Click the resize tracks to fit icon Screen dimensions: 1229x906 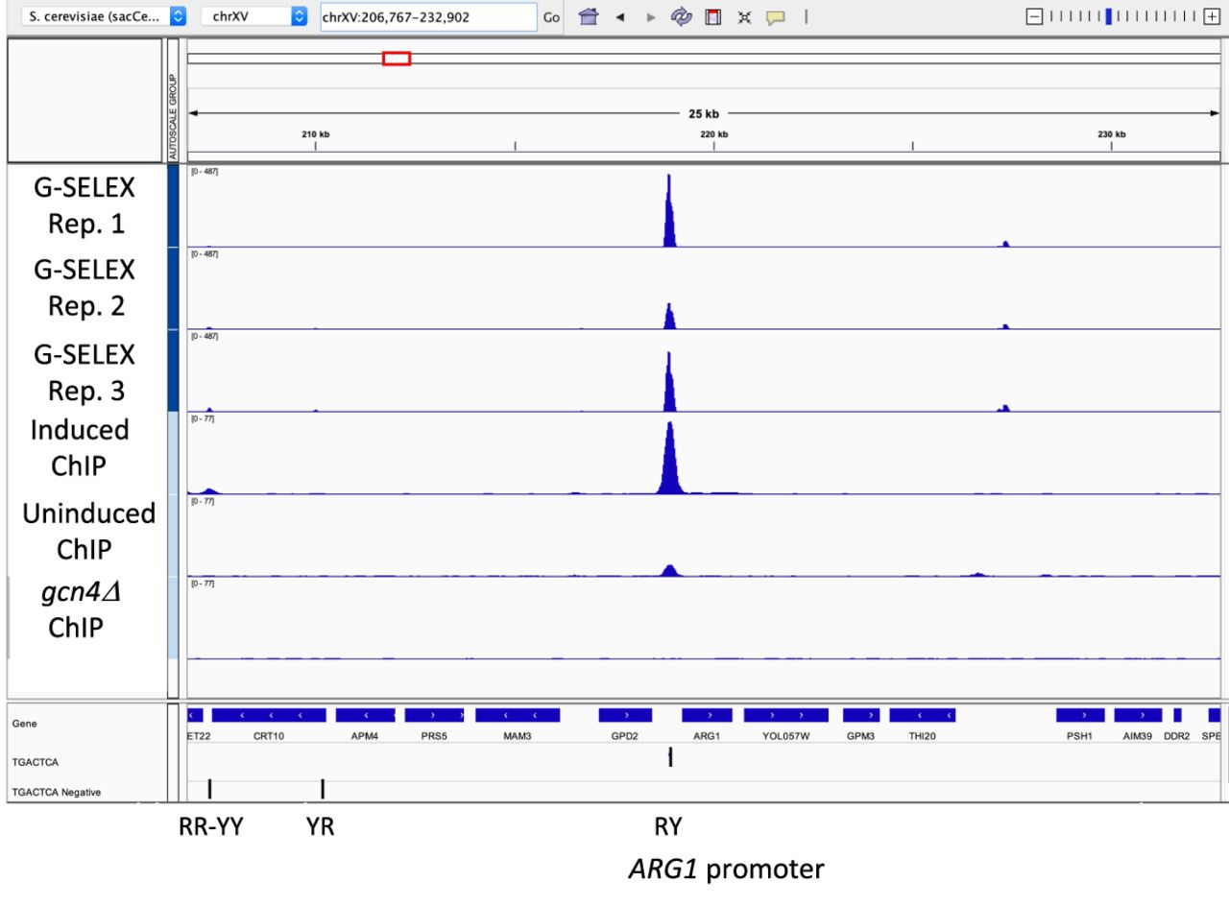point(745,17)
